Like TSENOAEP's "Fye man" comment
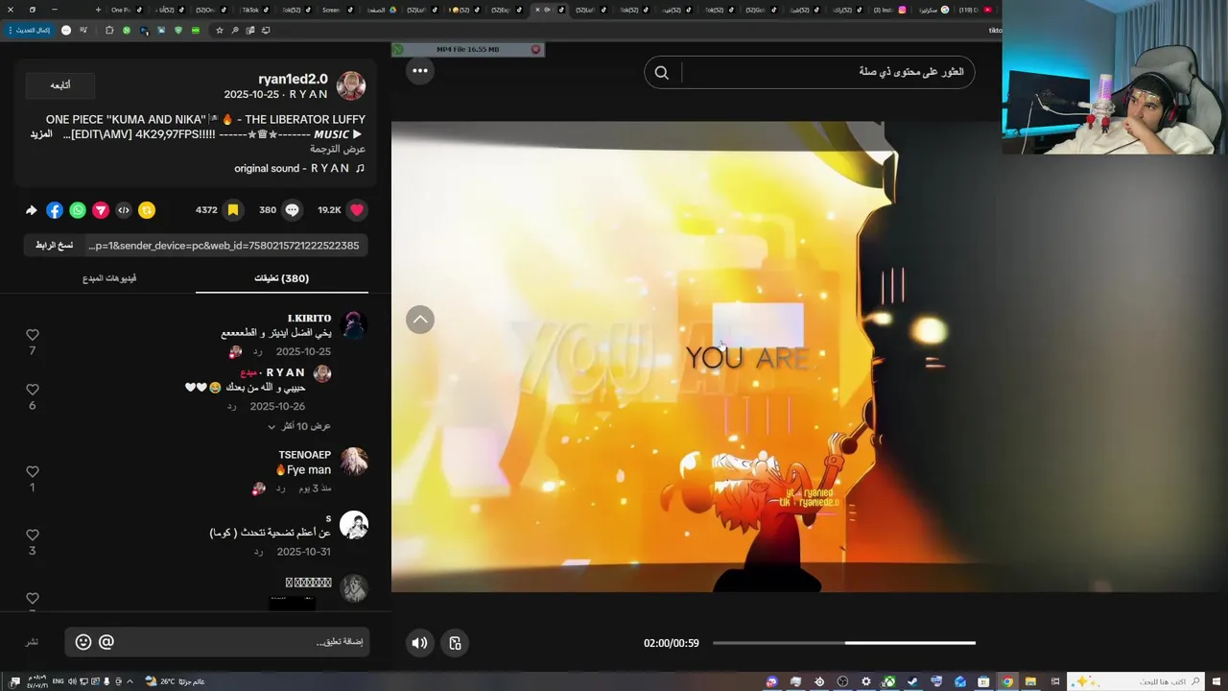This screenshot has width=1228, height=691. tap(32, 471)
